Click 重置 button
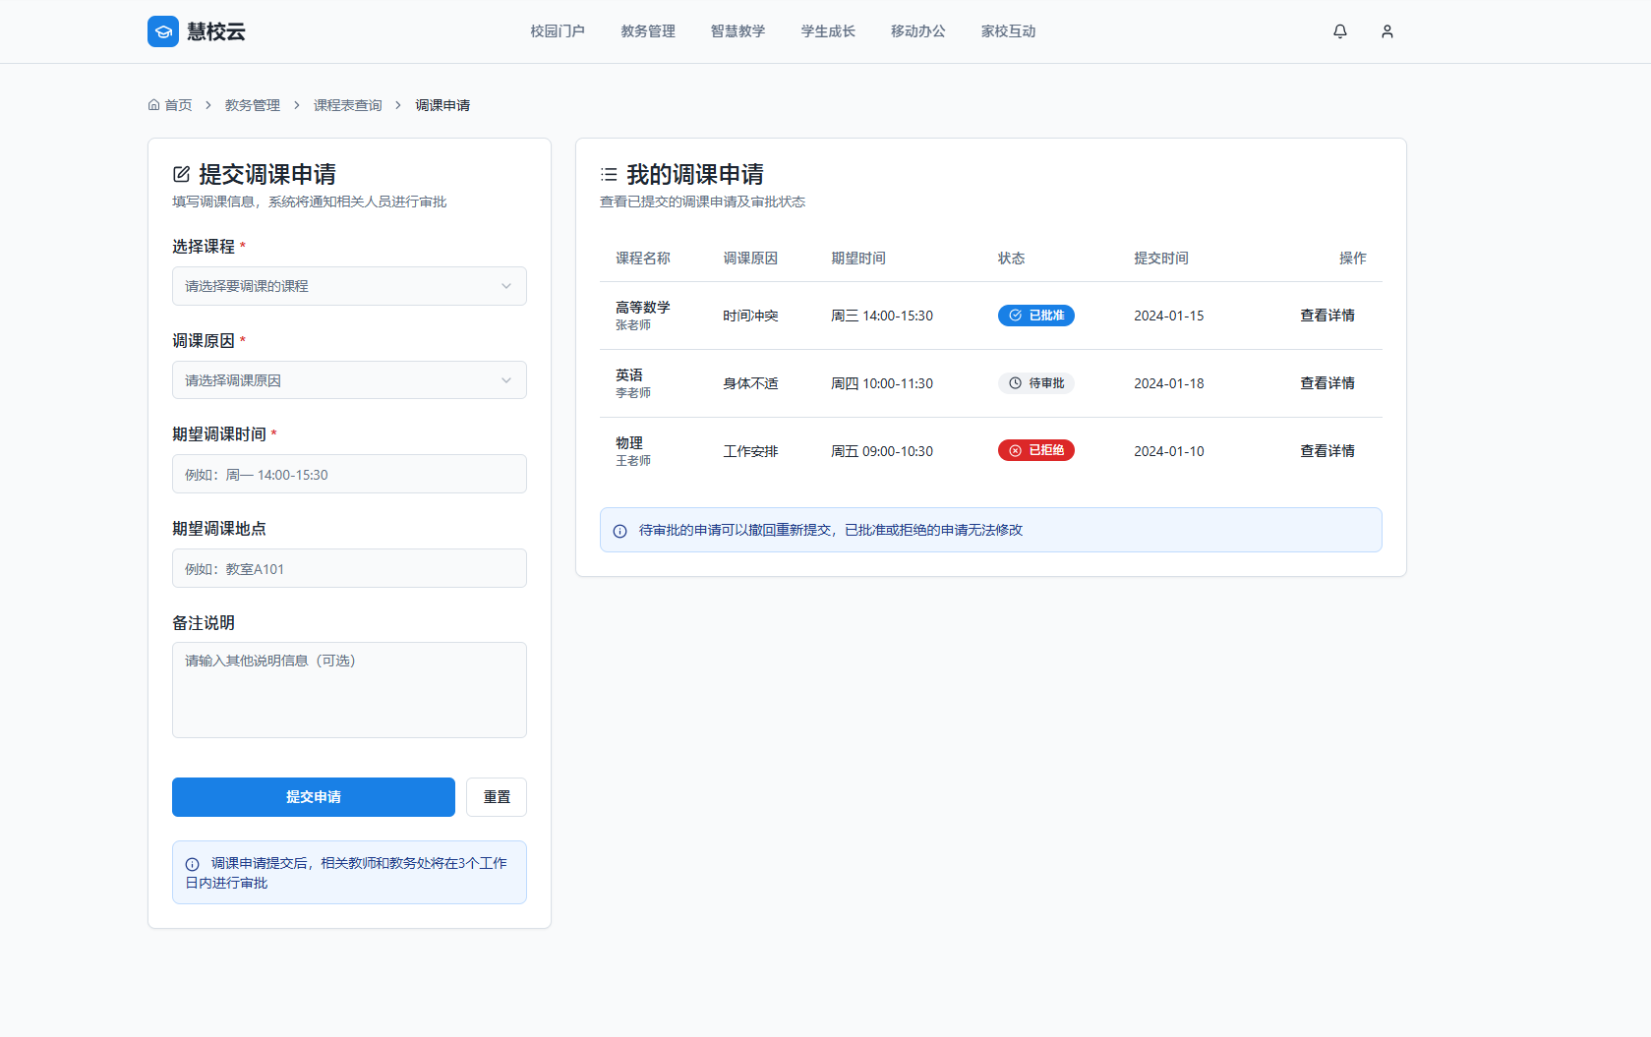The image size is (1651, 1037). point(497,797)
